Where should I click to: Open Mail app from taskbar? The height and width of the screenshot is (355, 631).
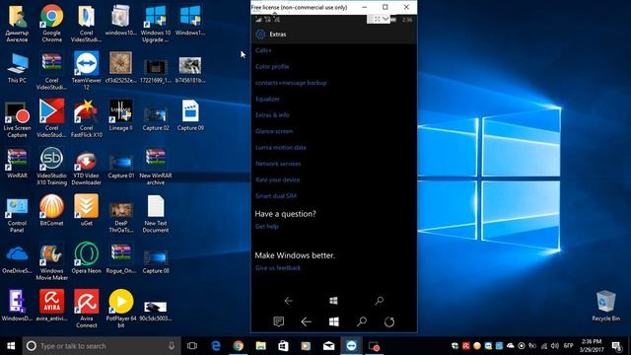click(328, 346)
